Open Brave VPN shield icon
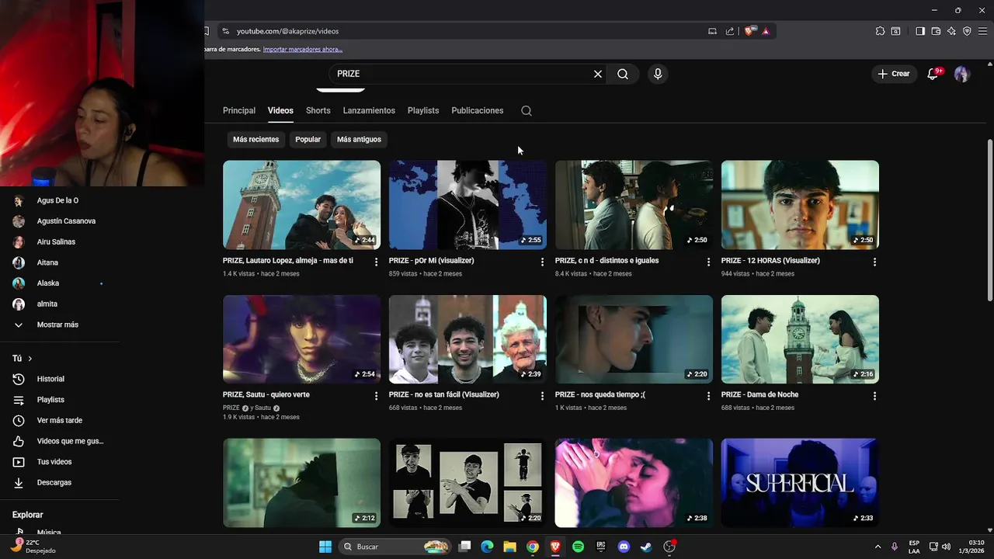 (967, 31)
